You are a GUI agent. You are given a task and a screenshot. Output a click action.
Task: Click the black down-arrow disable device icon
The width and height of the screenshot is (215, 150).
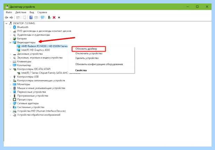[x=59, y=18]
